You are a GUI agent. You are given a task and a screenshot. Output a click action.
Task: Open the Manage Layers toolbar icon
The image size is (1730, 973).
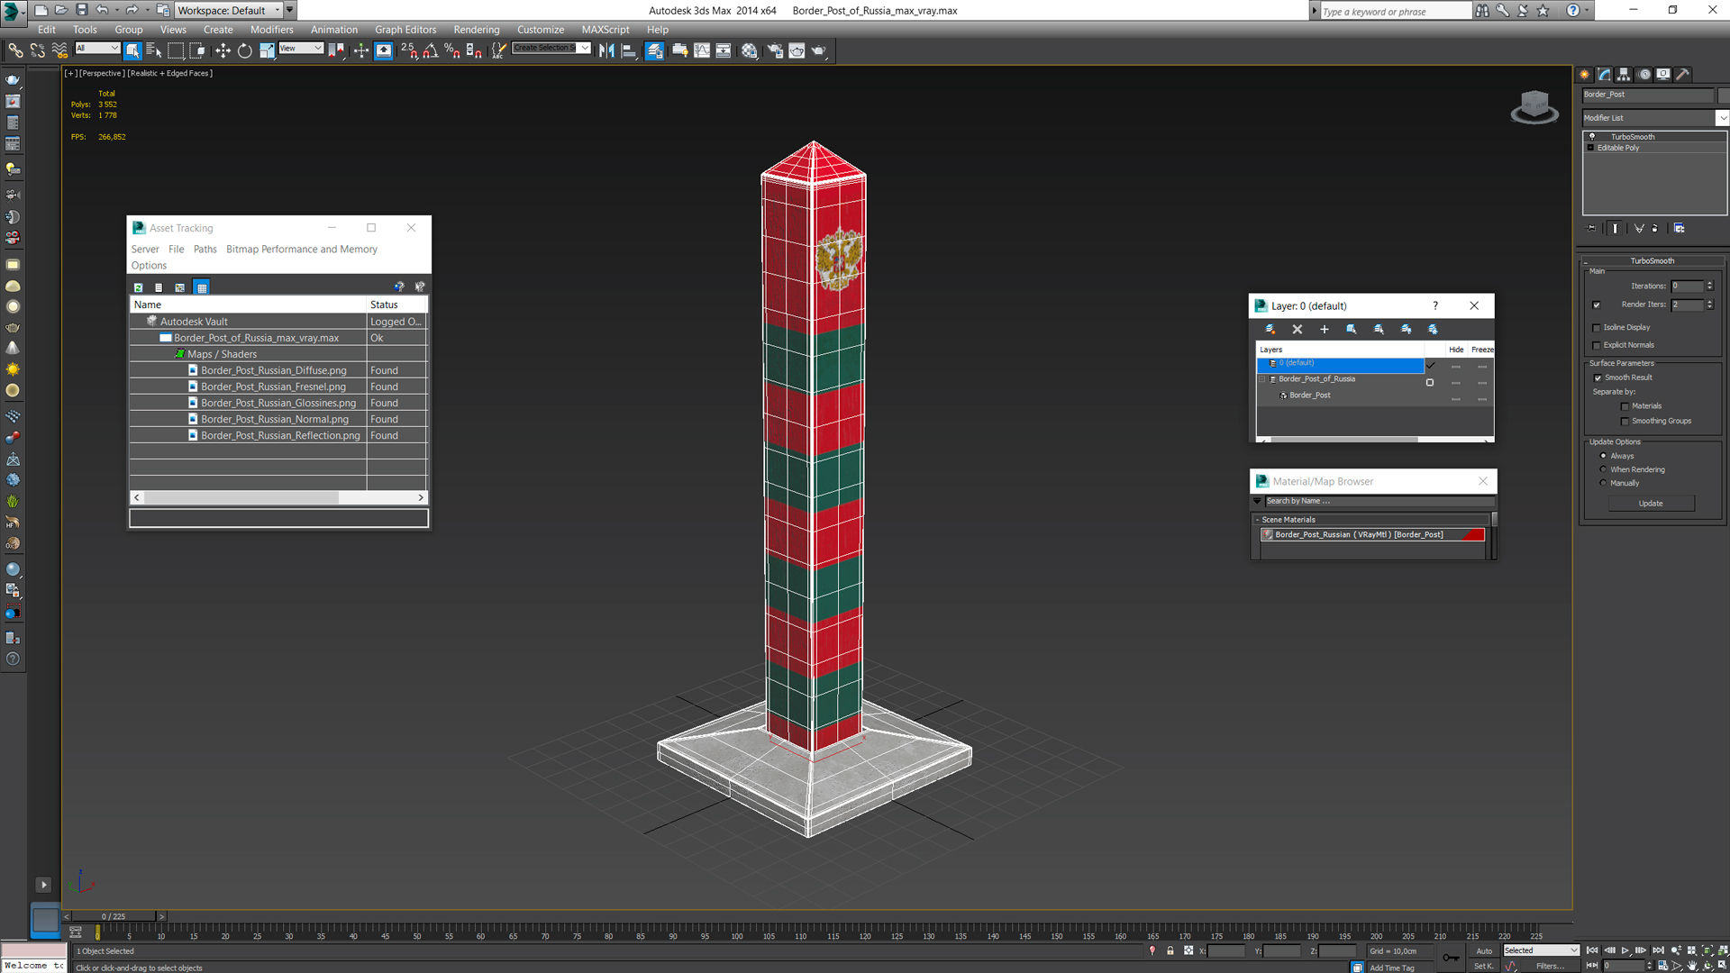coord(655,50)
